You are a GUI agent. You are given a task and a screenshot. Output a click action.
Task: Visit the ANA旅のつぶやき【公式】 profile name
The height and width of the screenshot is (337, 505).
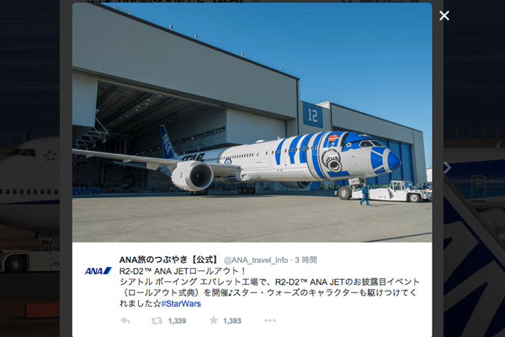(x=169, y=259)
